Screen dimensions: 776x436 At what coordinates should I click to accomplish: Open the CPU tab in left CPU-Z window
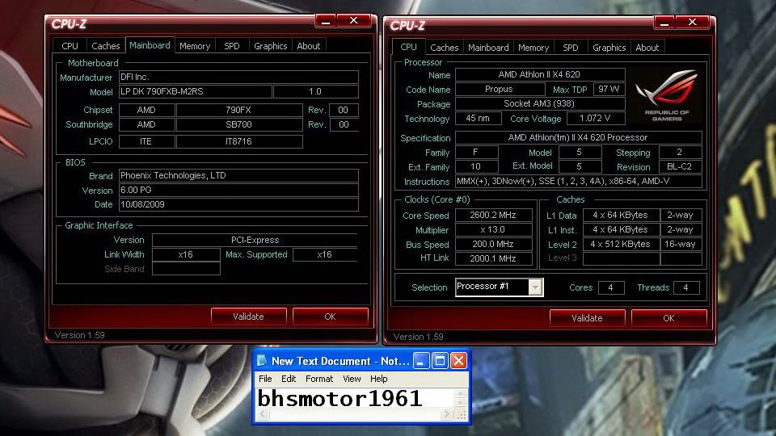(70, 46)
